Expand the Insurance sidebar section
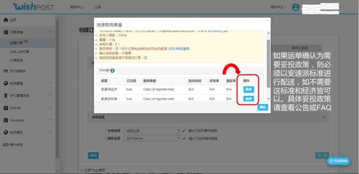Viewport: 359px width, 174px height. coord(50,120)
